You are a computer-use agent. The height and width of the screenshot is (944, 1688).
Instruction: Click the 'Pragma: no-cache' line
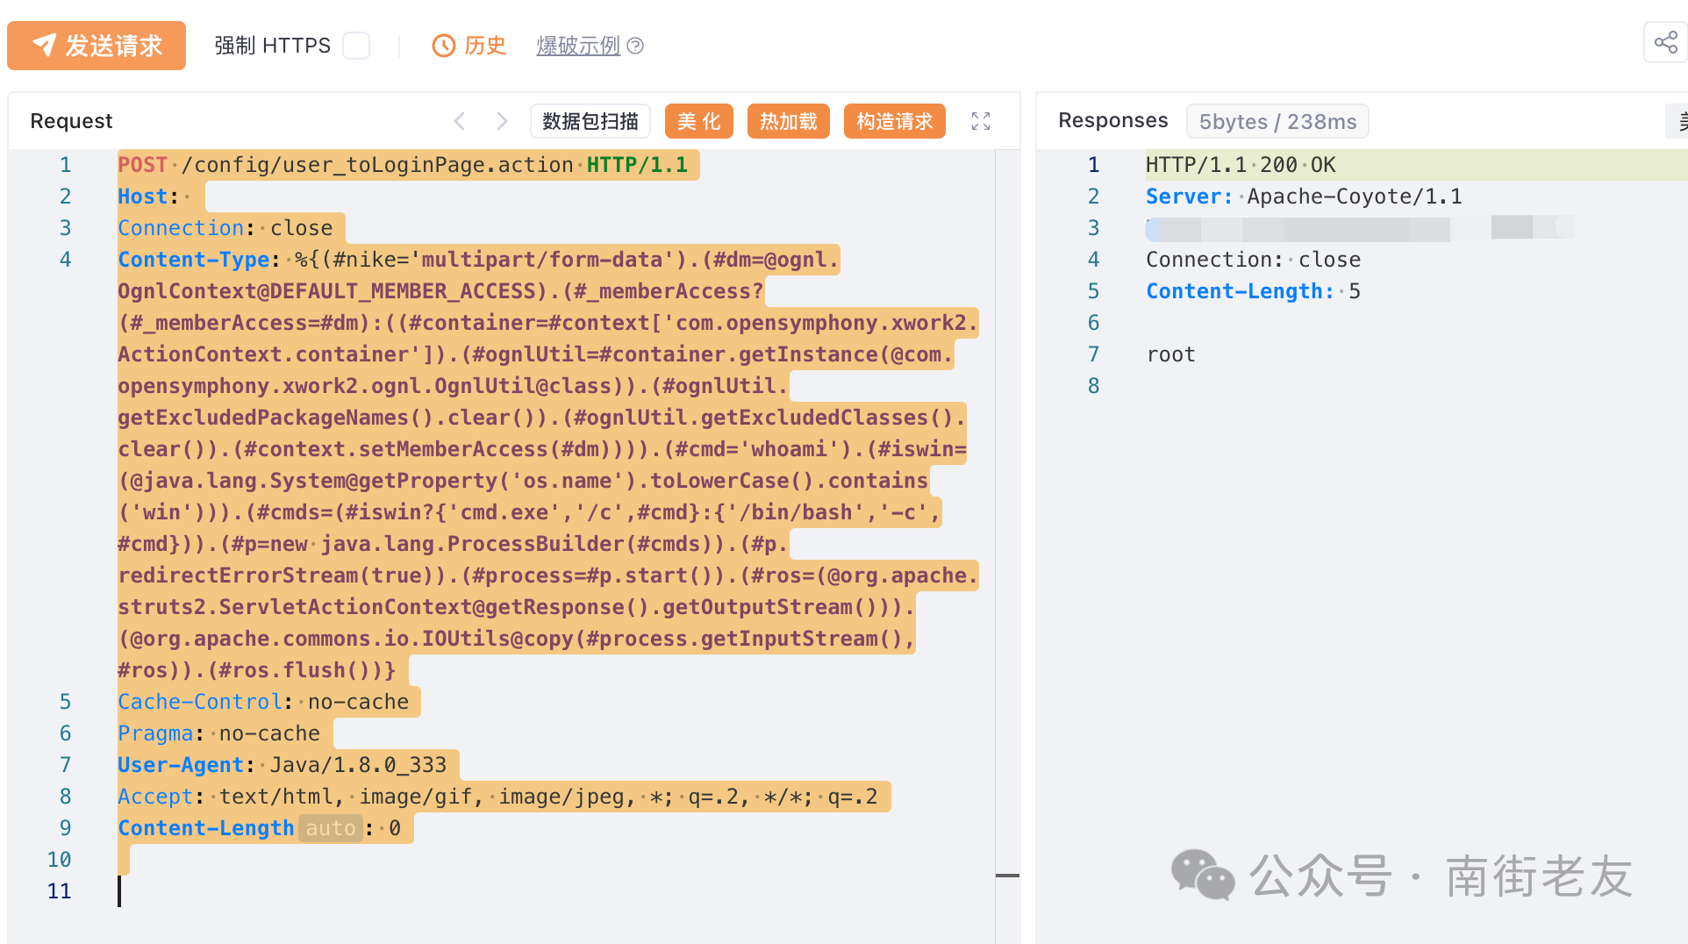coord(219,733)
